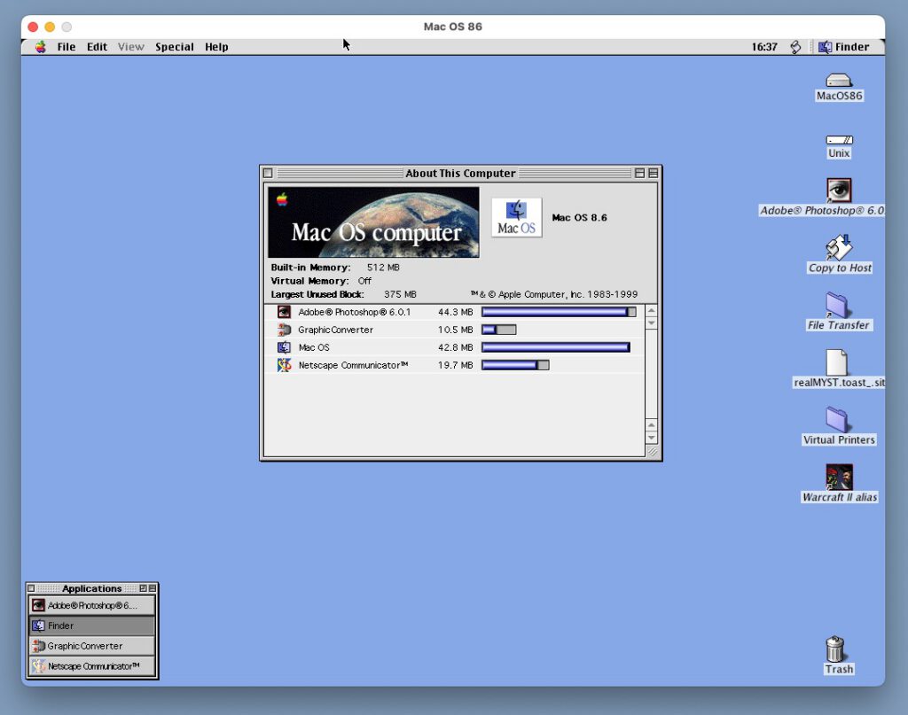Select the Unix drive icon
This screenshot has width=908, height=715.
pyautogui.click(x=839, y=140)
